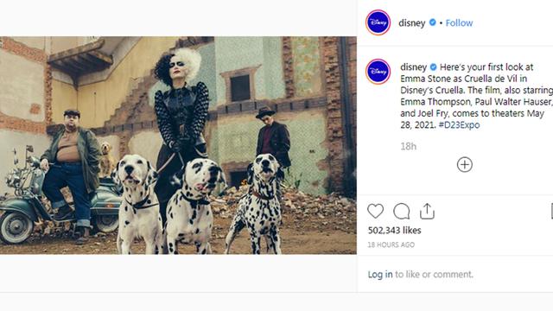Click the caption text about Emma Stone
553x311 pixels.
click(x=476, y=96)
